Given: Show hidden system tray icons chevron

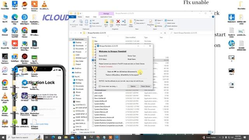Looking at the screenshot, I should (219, 137).
